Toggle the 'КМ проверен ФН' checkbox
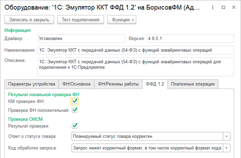This screenshot has height=158, width=241. click(75, 101)
